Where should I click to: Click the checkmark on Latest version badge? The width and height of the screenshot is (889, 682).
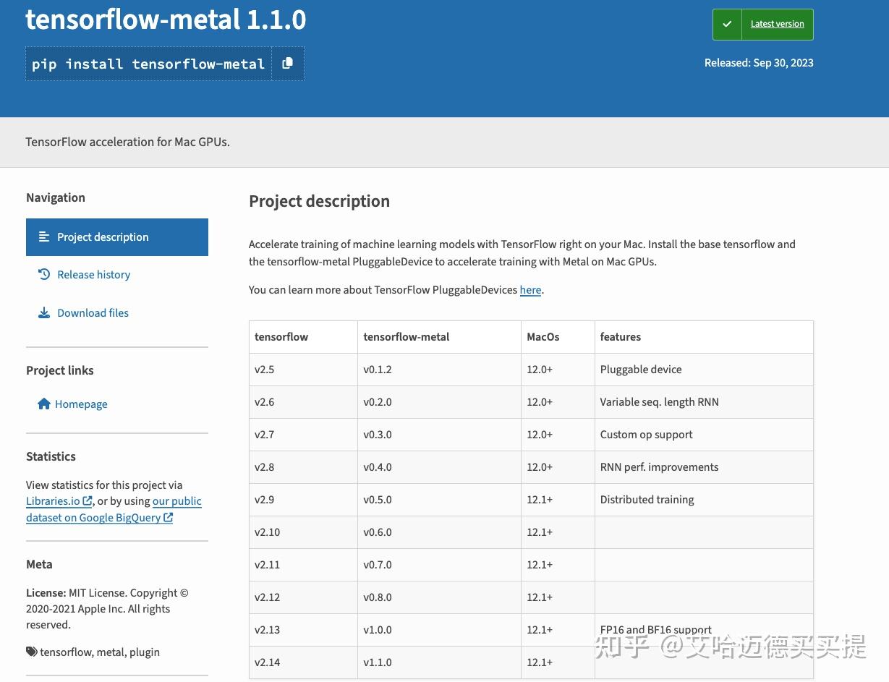[727, 24]
